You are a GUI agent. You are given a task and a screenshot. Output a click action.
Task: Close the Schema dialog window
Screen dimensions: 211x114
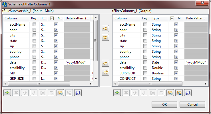[202, 3]
